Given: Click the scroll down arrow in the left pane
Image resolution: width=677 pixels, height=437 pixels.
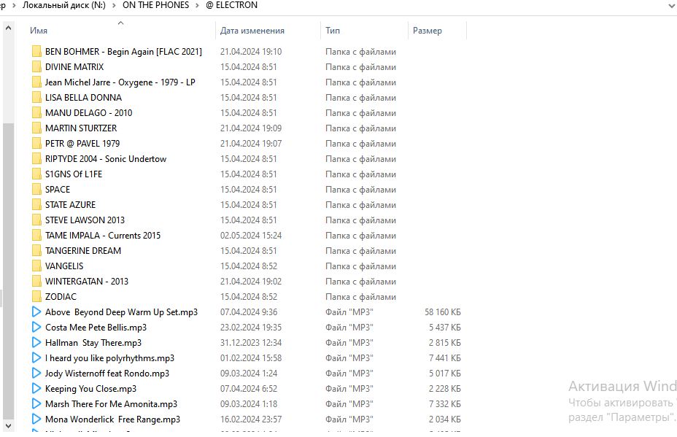Looking at the screenshot, I should click(8, 426).
